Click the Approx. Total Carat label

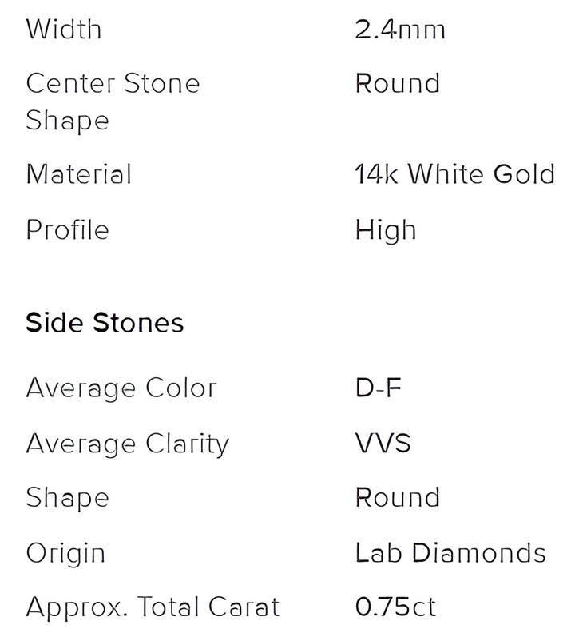[153, 607]
